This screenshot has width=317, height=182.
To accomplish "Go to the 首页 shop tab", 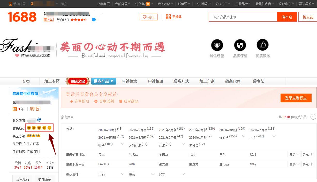I will 26,81.
